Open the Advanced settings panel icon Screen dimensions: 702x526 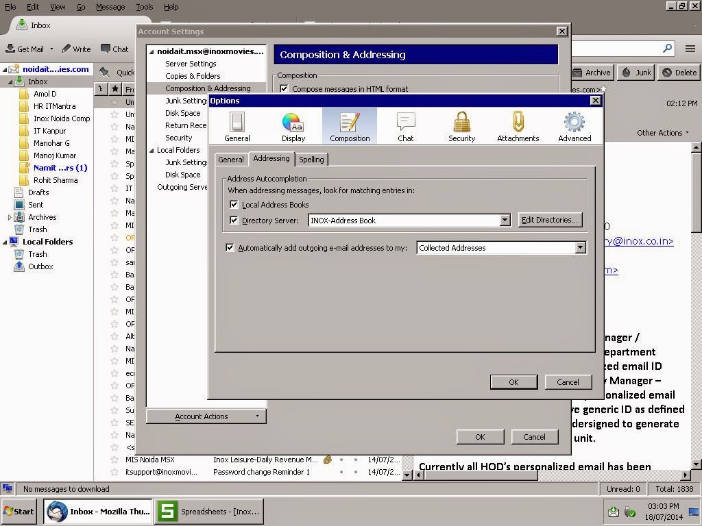(574, 125)
